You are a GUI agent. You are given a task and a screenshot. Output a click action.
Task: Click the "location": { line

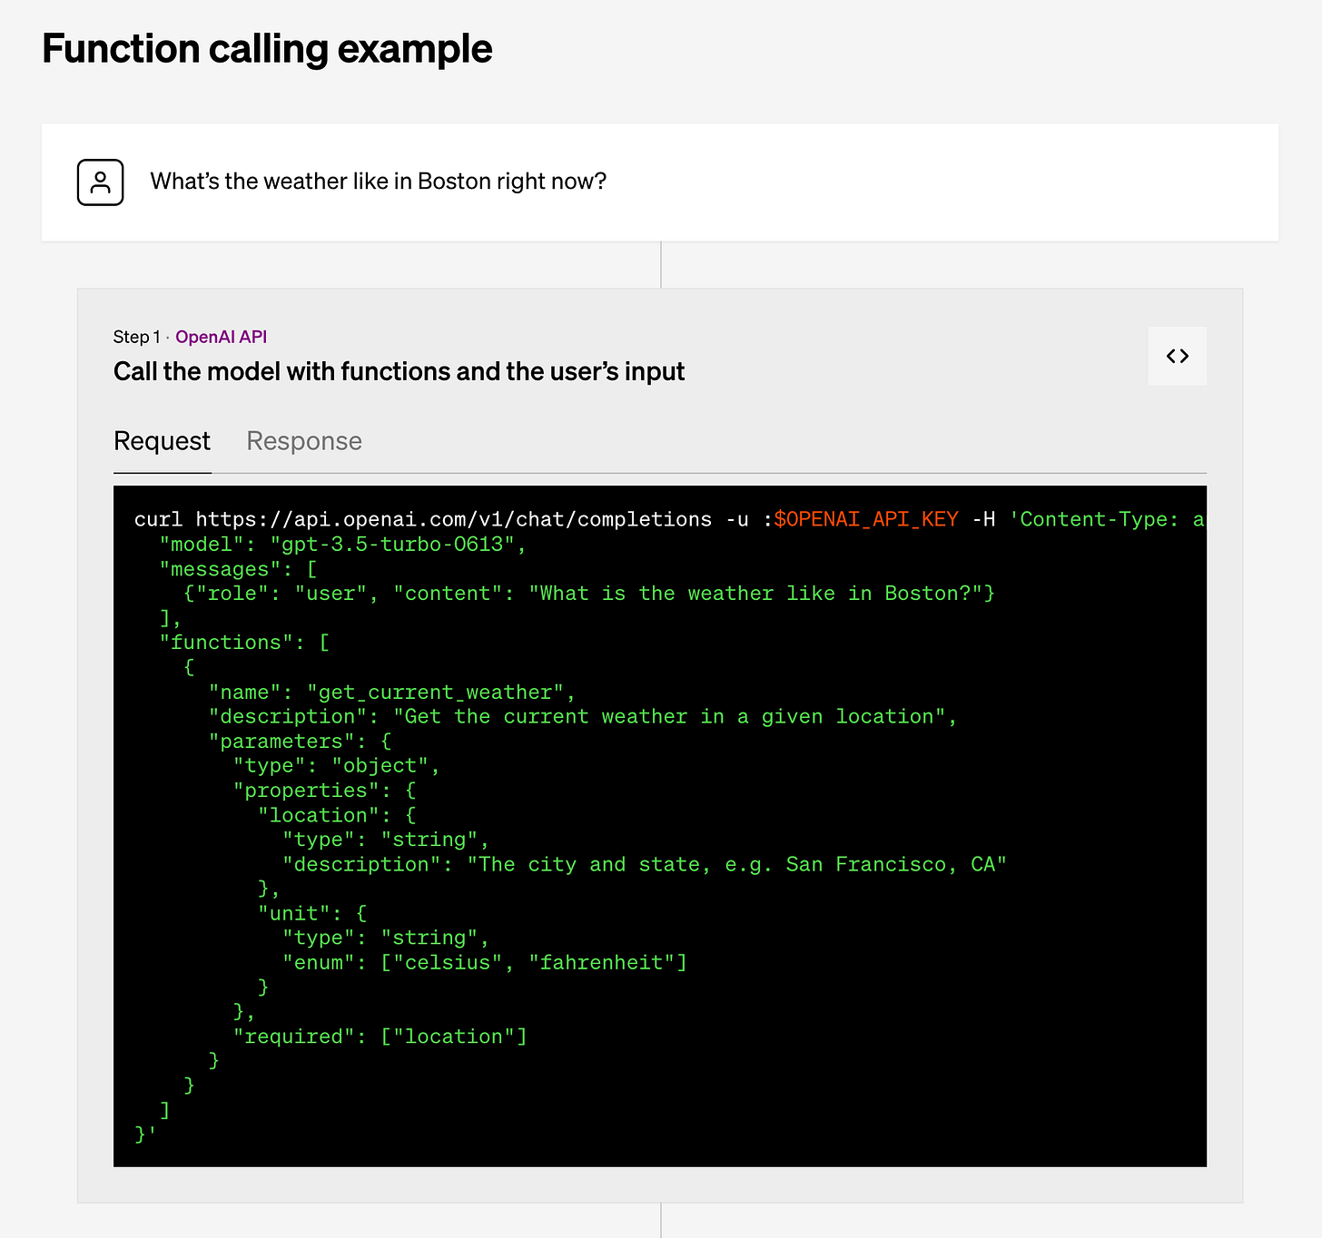coord(337,815)
